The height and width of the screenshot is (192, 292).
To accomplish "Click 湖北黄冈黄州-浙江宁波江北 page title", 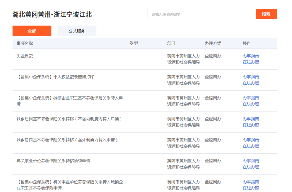I will pos(52,14).
